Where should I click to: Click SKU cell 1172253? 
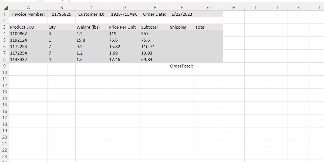[28, 46]
